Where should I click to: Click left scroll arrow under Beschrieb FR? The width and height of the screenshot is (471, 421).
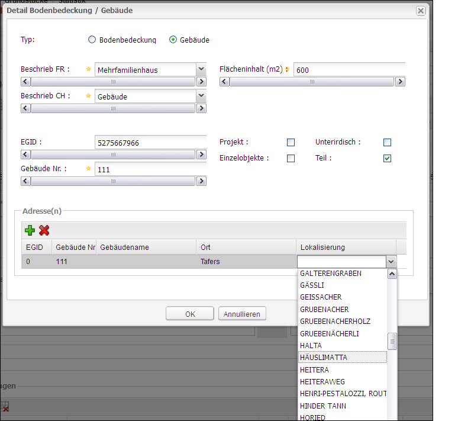(x=25, y=82)
